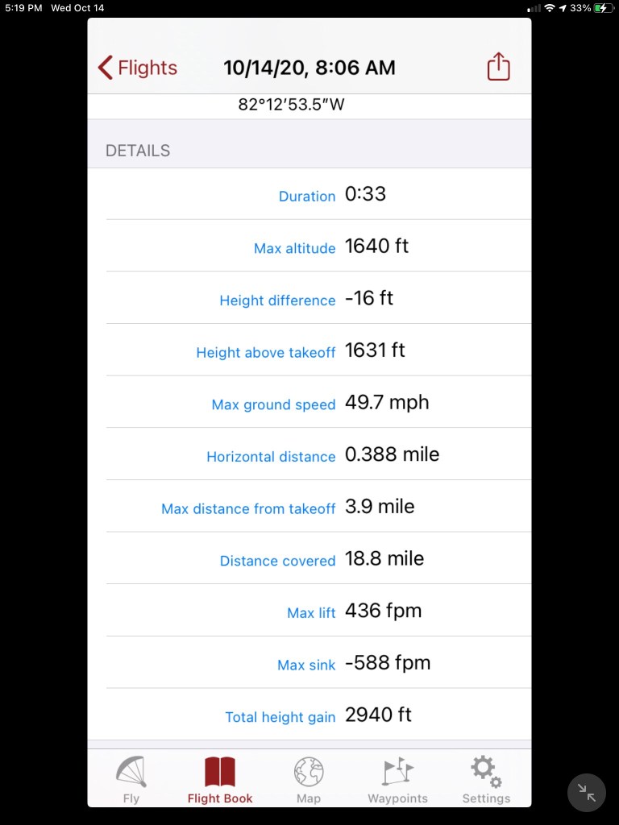
Task: Open the Settings gears icon
Action: pos(486,772)
